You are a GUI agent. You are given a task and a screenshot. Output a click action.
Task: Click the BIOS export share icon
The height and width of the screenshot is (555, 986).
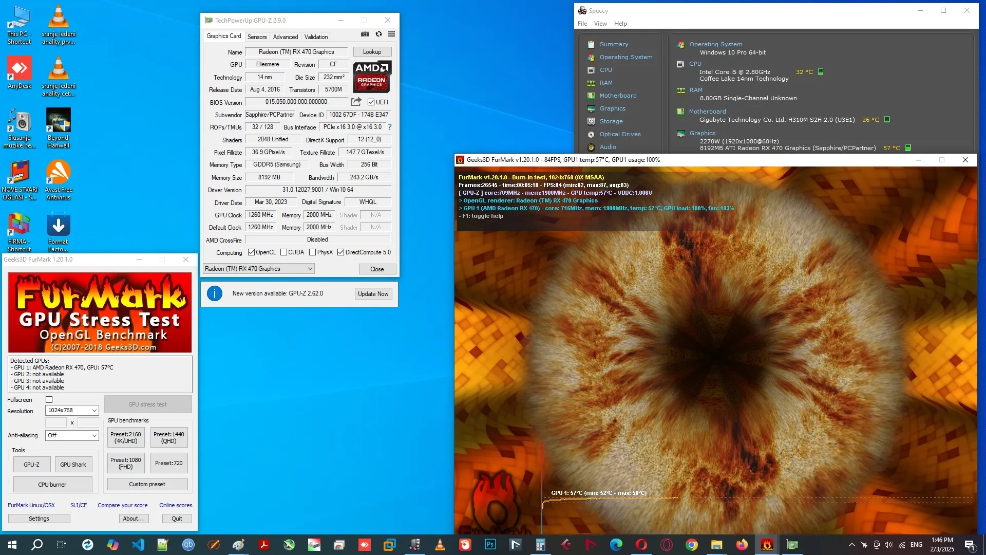tap(356, 102)
